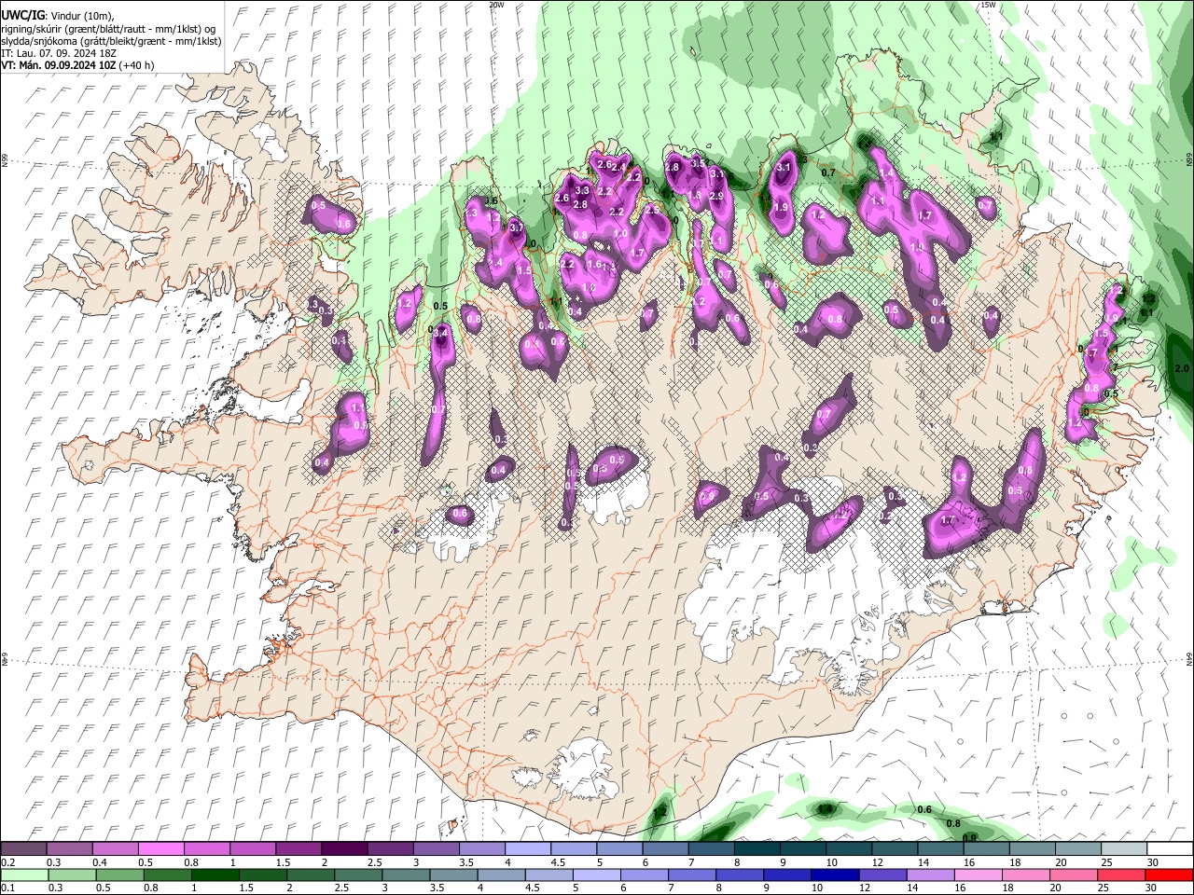Click the '2.6' value above the 3.3 label

pyautogui.click(x=603, y=165)
